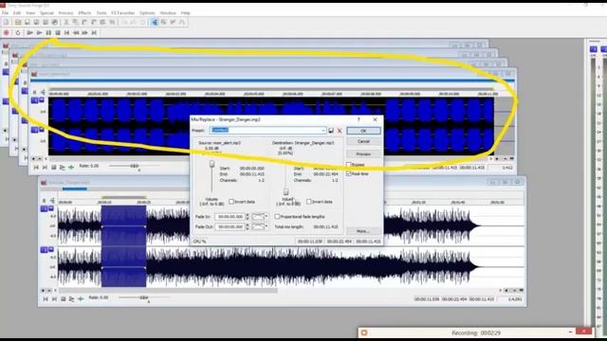Open the Special menu
The height and width of the screenshot is (341, 607).
[x=46, y=12]
